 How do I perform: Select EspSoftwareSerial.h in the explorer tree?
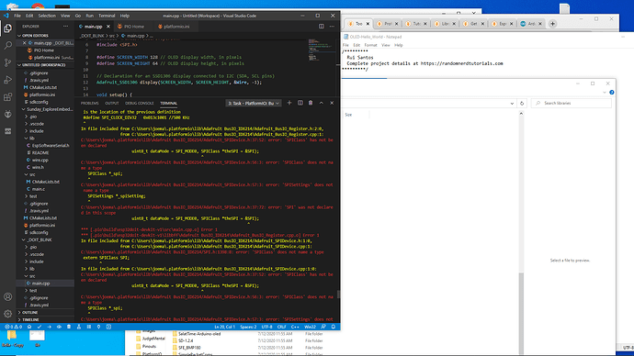[51, 145]
